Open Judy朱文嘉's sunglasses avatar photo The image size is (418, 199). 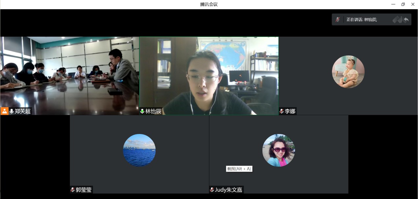coord(279,150)
